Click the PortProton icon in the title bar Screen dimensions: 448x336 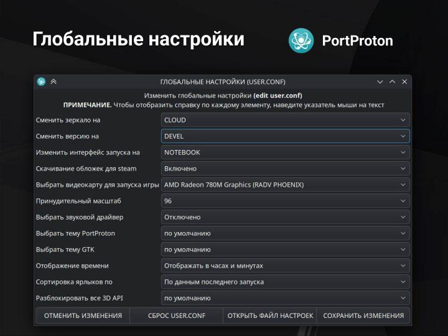point(42,82)
